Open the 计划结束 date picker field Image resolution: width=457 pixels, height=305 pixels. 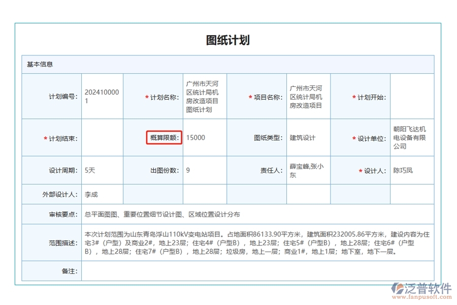[x=102, y=137]
